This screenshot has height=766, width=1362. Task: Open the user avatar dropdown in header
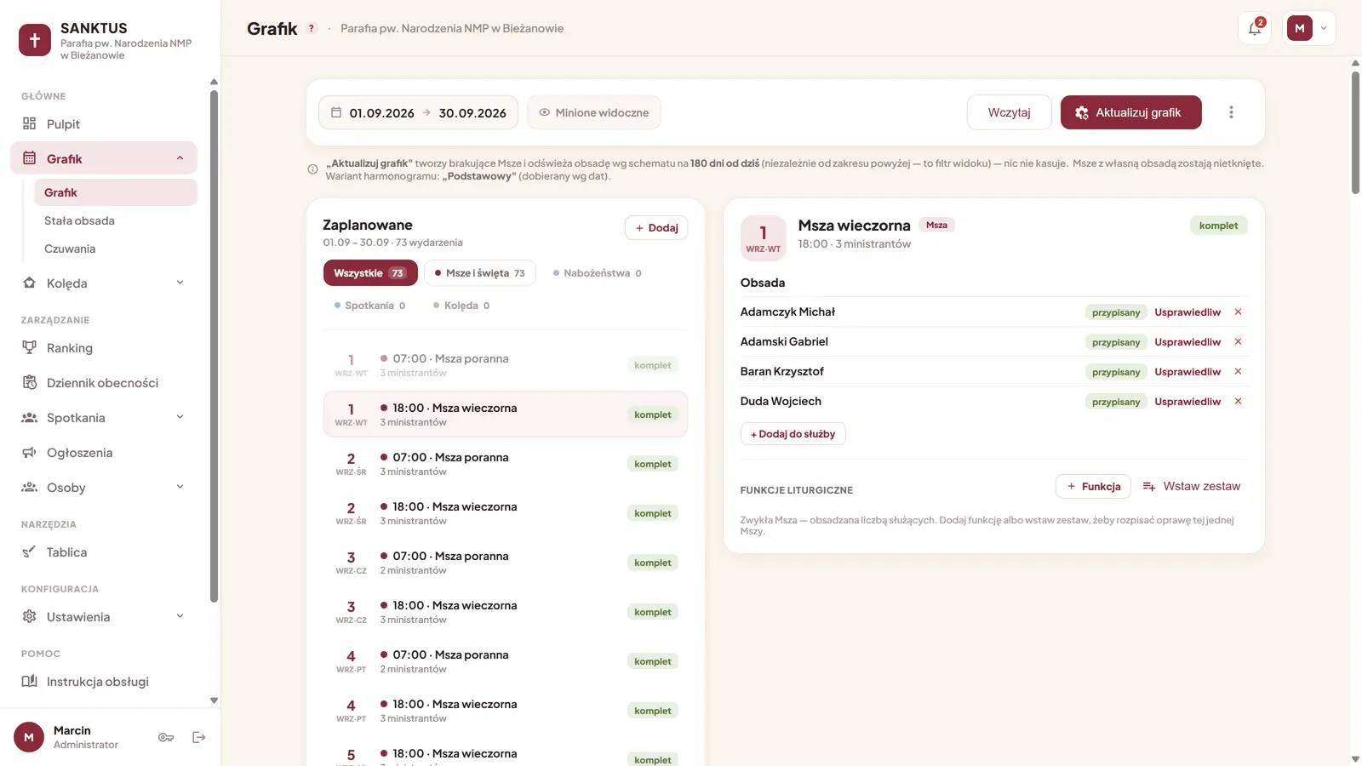point(1308,28)
